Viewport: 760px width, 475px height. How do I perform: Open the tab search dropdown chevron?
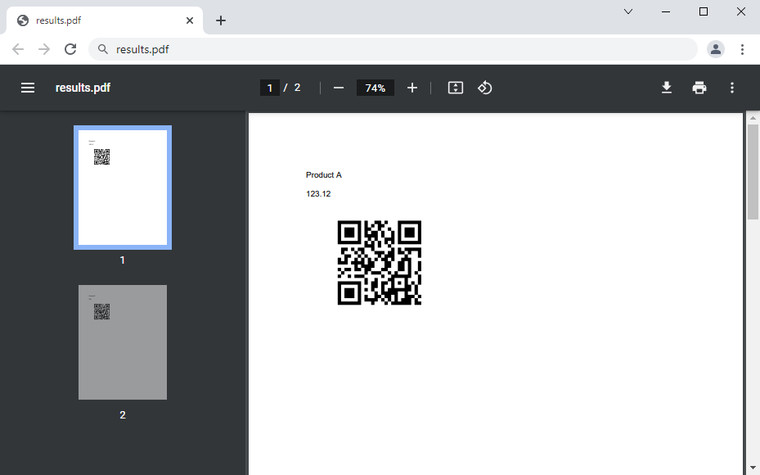(x=628, y=11)
